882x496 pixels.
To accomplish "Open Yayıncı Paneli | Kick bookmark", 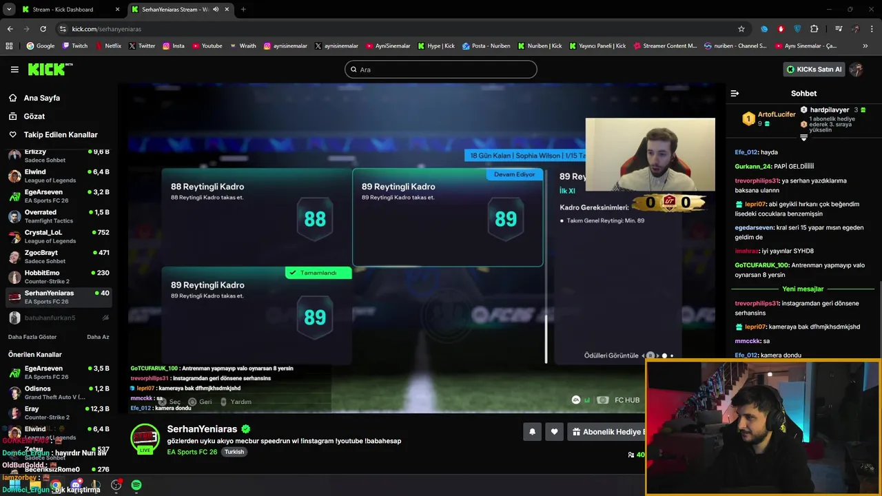I will pos(597,46).
